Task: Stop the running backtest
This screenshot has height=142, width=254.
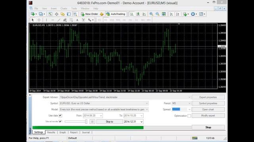Action: point(208,127)
